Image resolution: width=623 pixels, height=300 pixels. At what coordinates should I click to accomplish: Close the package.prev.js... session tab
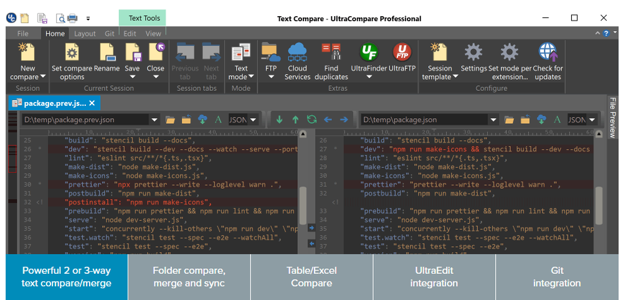[92, 103]
